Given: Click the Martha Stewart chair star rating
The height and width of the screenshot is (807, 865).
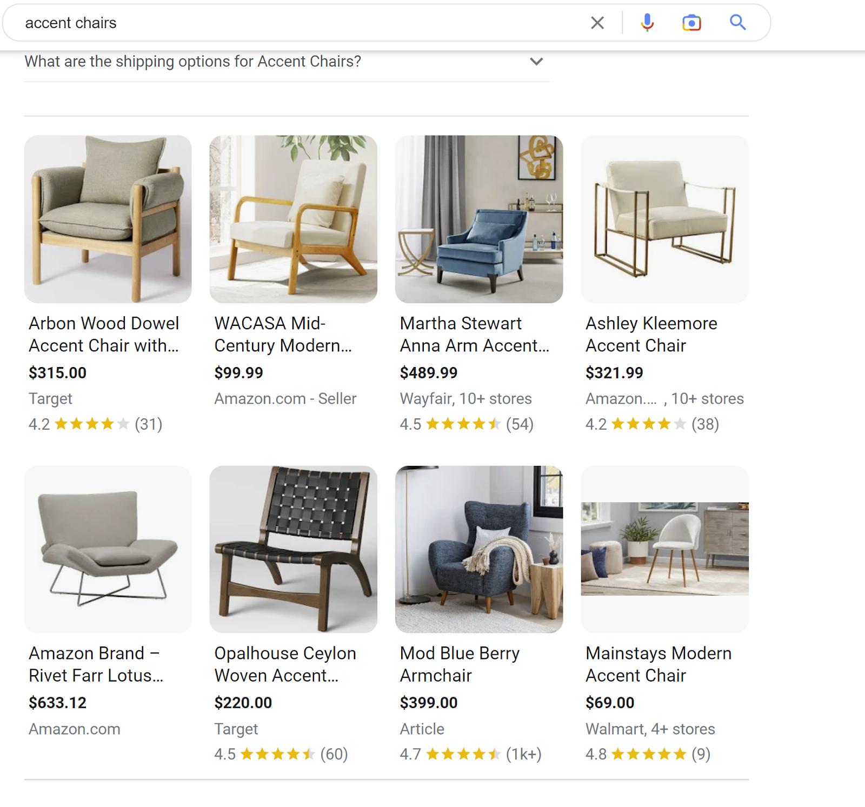Looking at the screenshot, I should coord(463,424).
